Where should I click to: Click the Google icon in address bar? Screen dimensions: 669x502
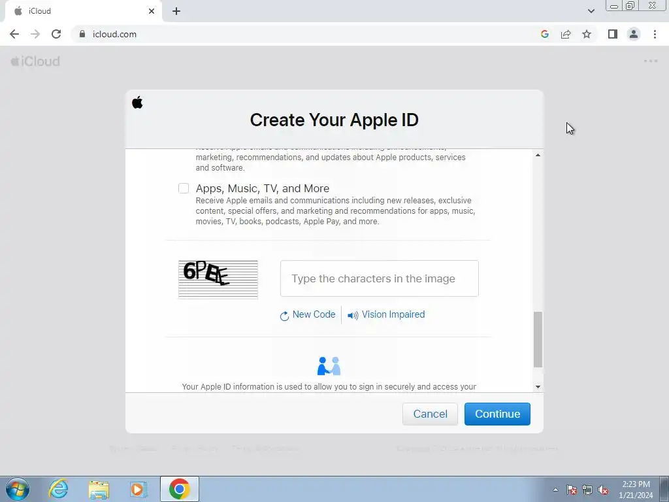(x=544, y=34)
